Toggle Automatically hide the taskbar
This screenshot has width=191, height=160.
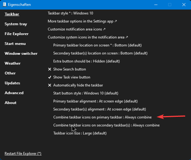[x=78, y=85]
